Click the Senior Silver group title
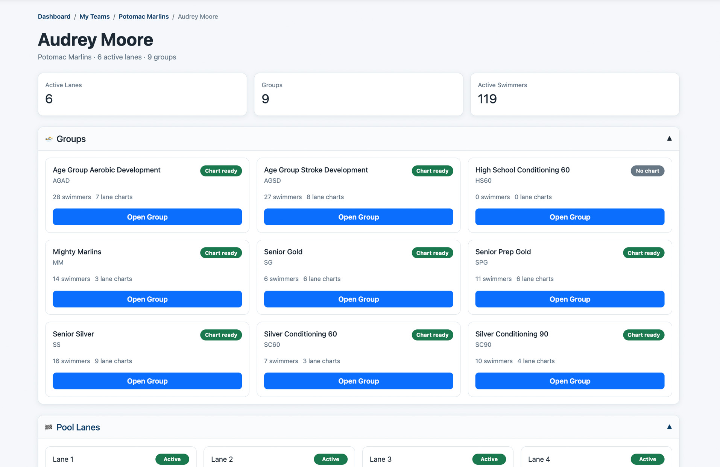 (73, 334)
